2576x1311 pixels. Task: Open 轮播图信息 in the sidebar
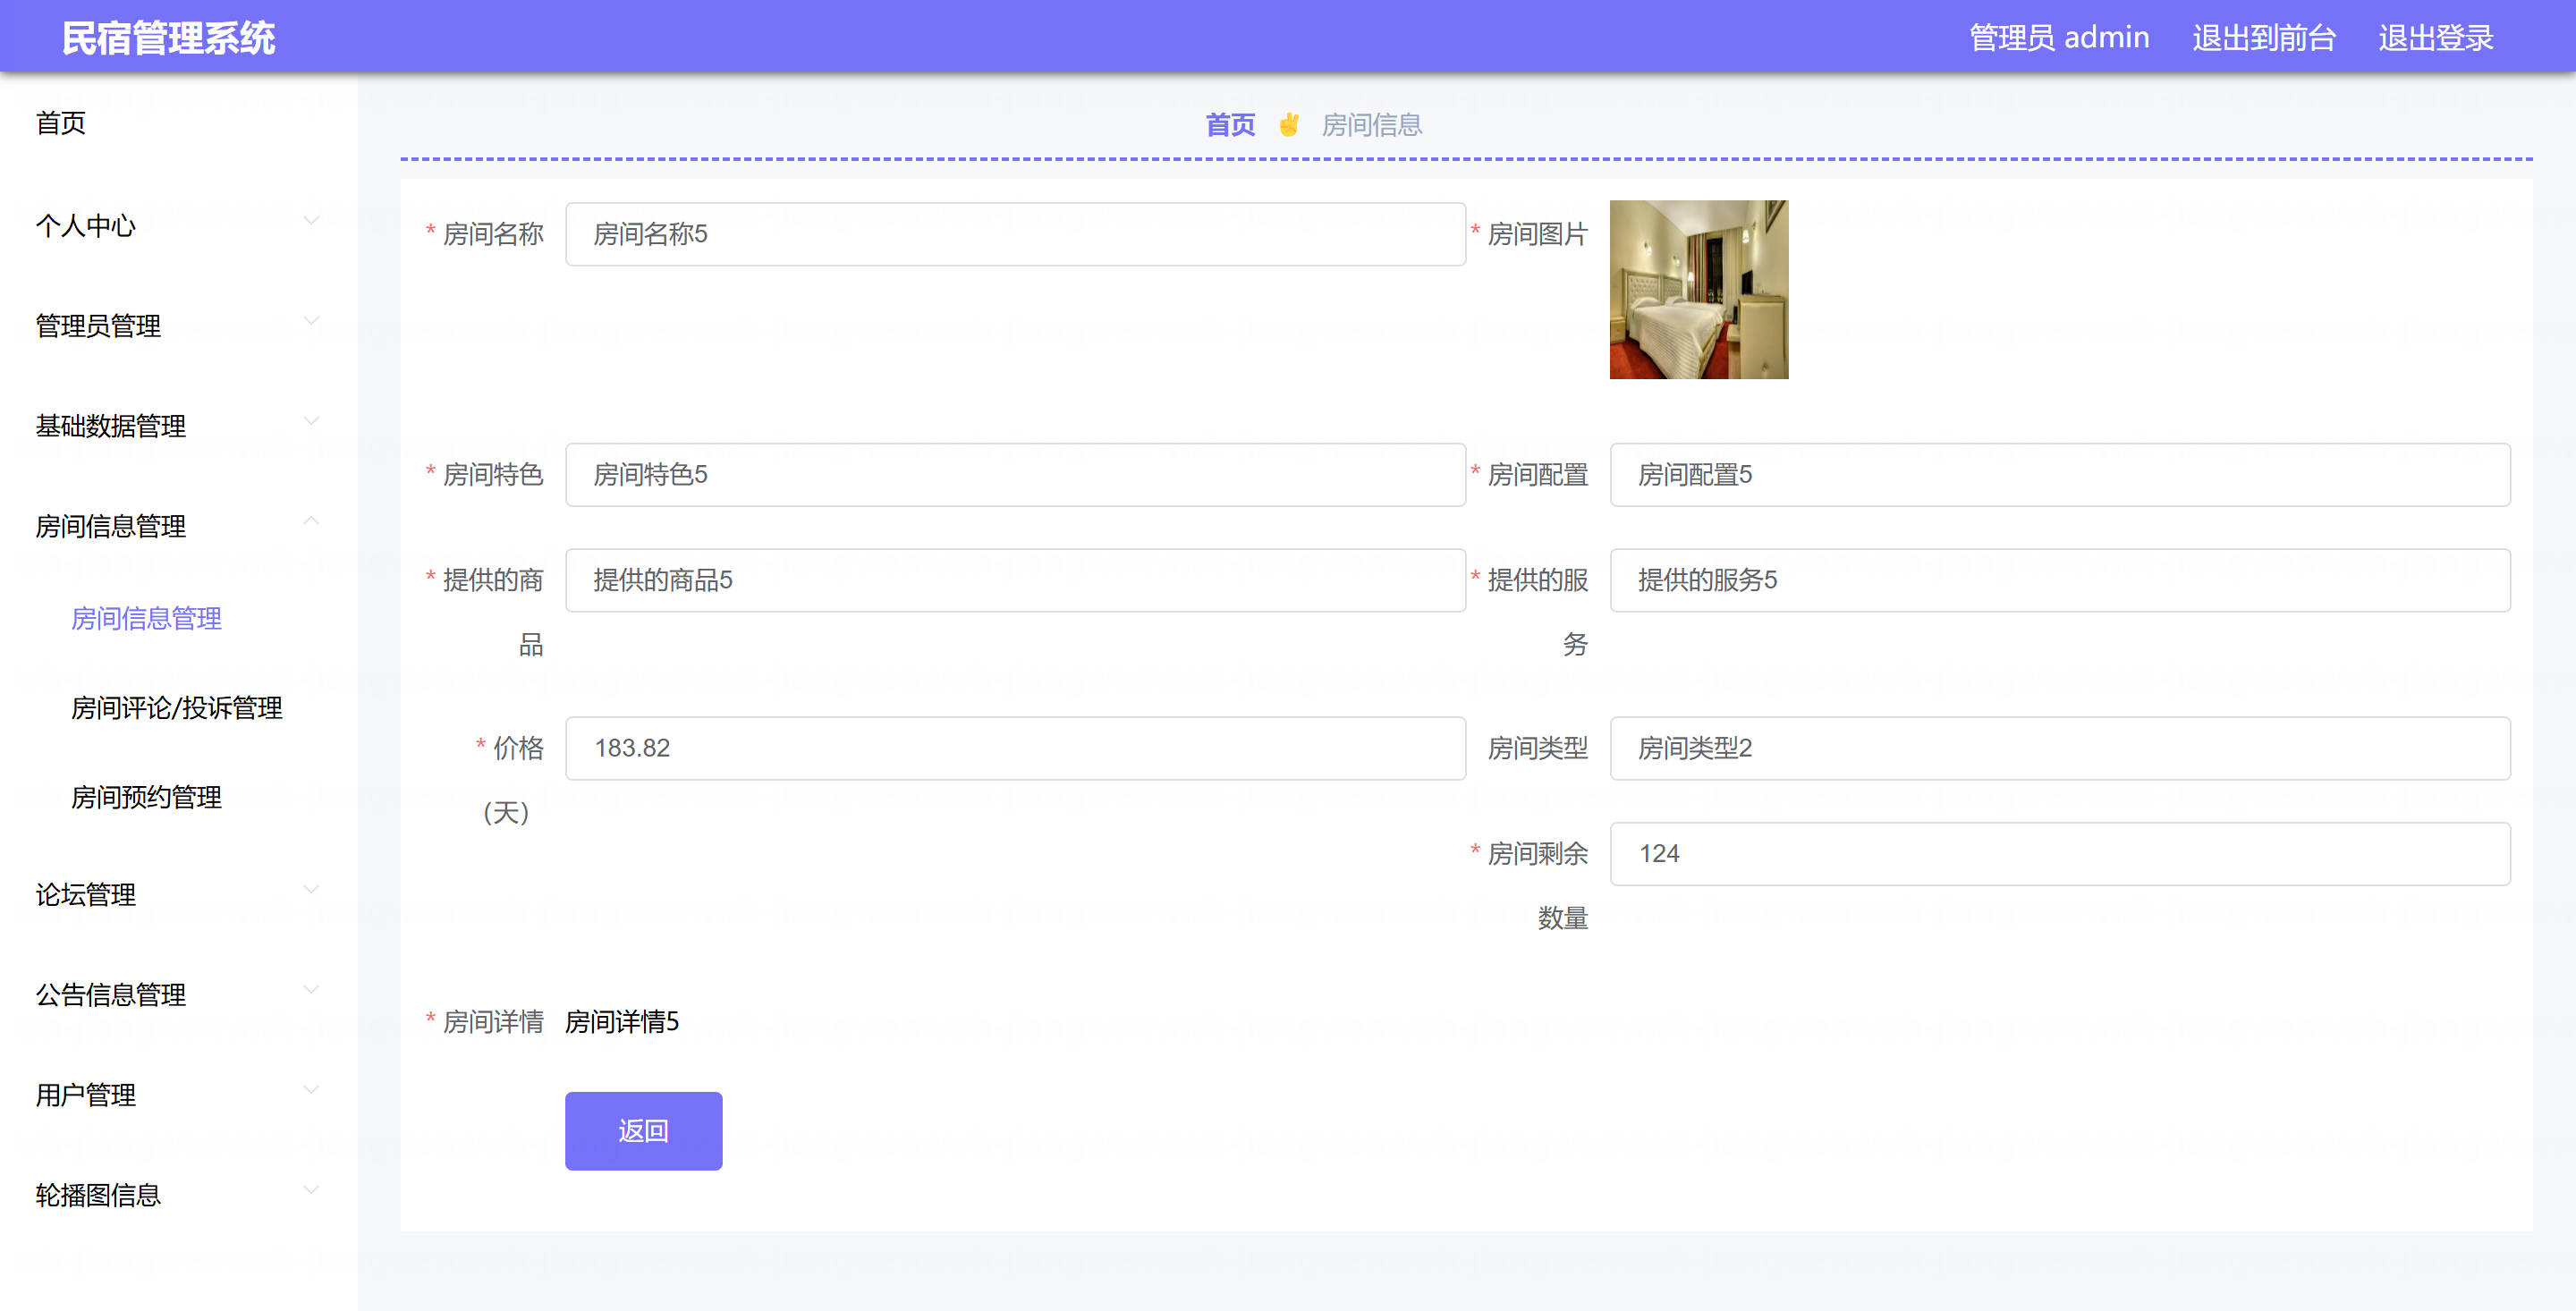point(98,1195)
